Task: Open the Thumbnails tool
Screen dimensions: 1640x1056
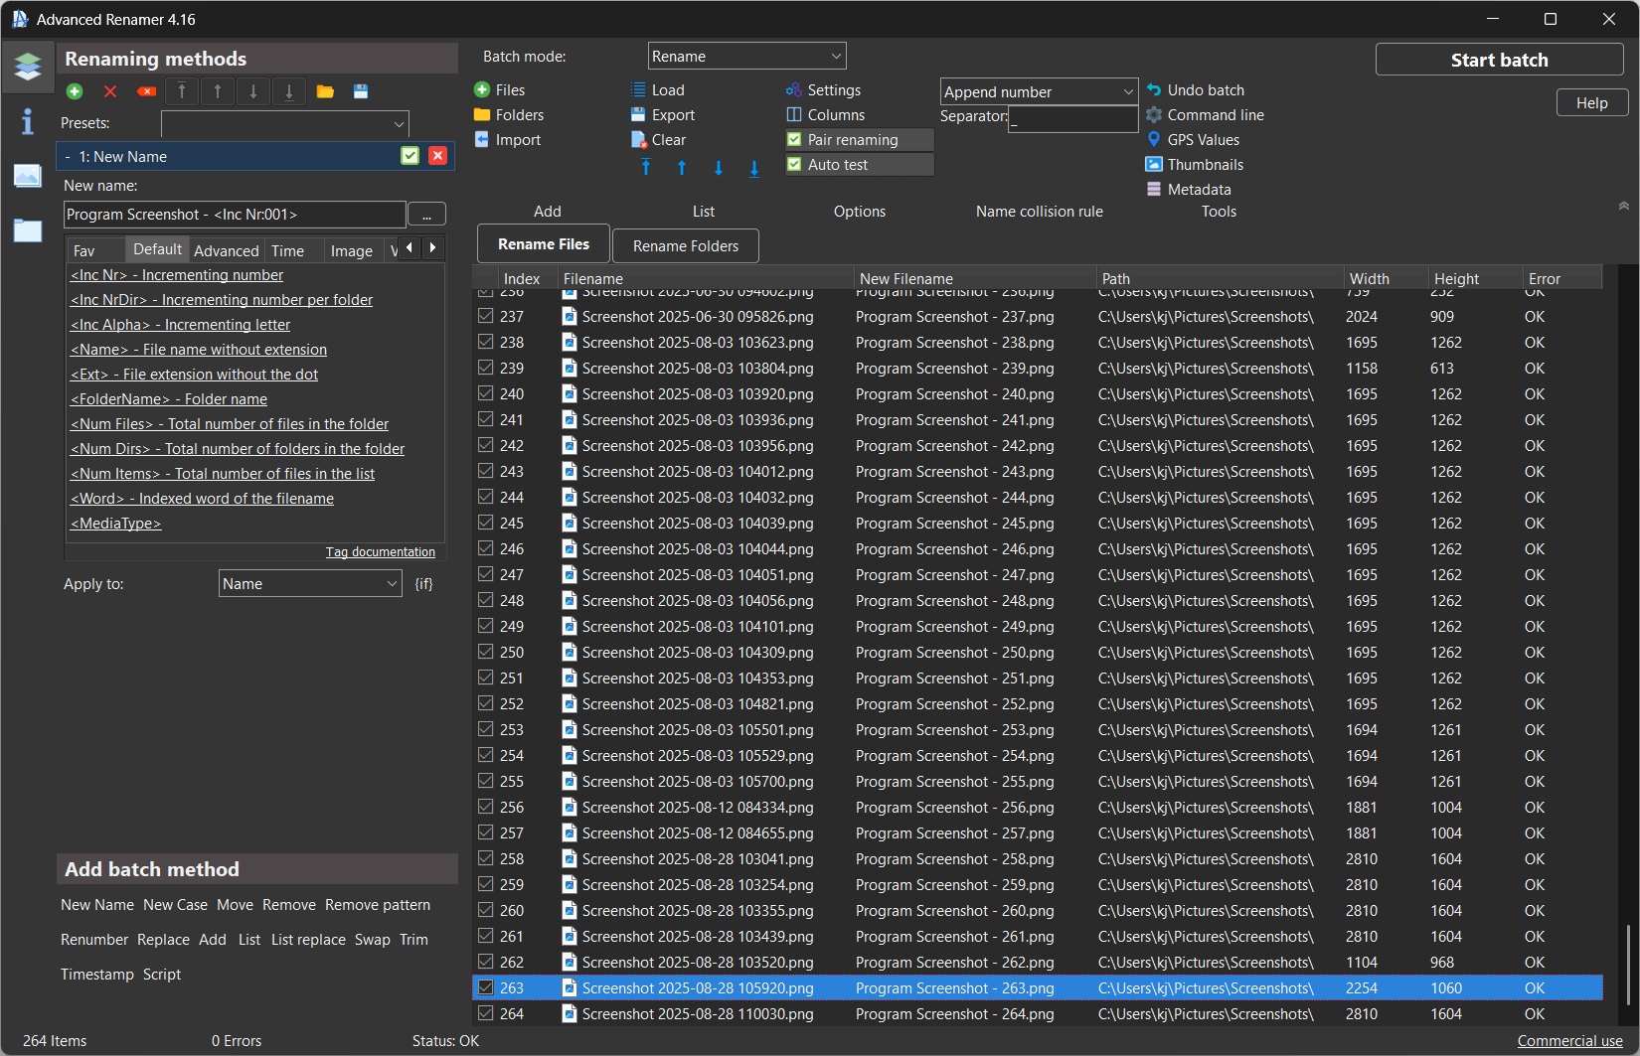Action: click(1204, 165)
